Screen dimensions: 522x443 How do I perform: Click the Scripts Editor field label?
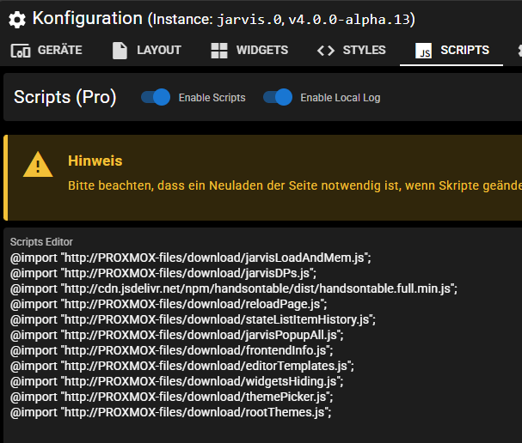(41, 242)
